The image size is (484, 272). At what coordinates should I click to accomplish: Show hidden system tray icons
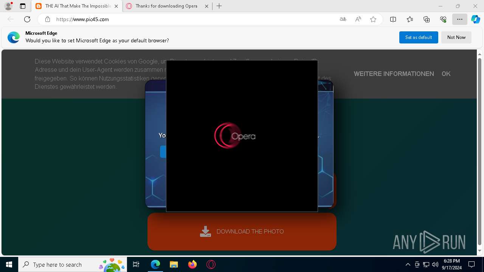(x=408, y=264)
